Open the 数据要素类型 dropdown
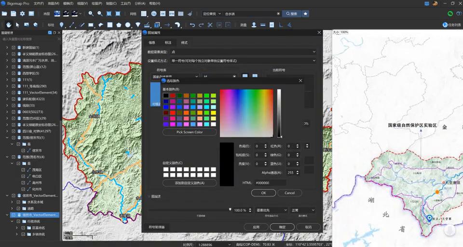The width and height of the screenshot is (463, 247). click(x=243, y=52)
